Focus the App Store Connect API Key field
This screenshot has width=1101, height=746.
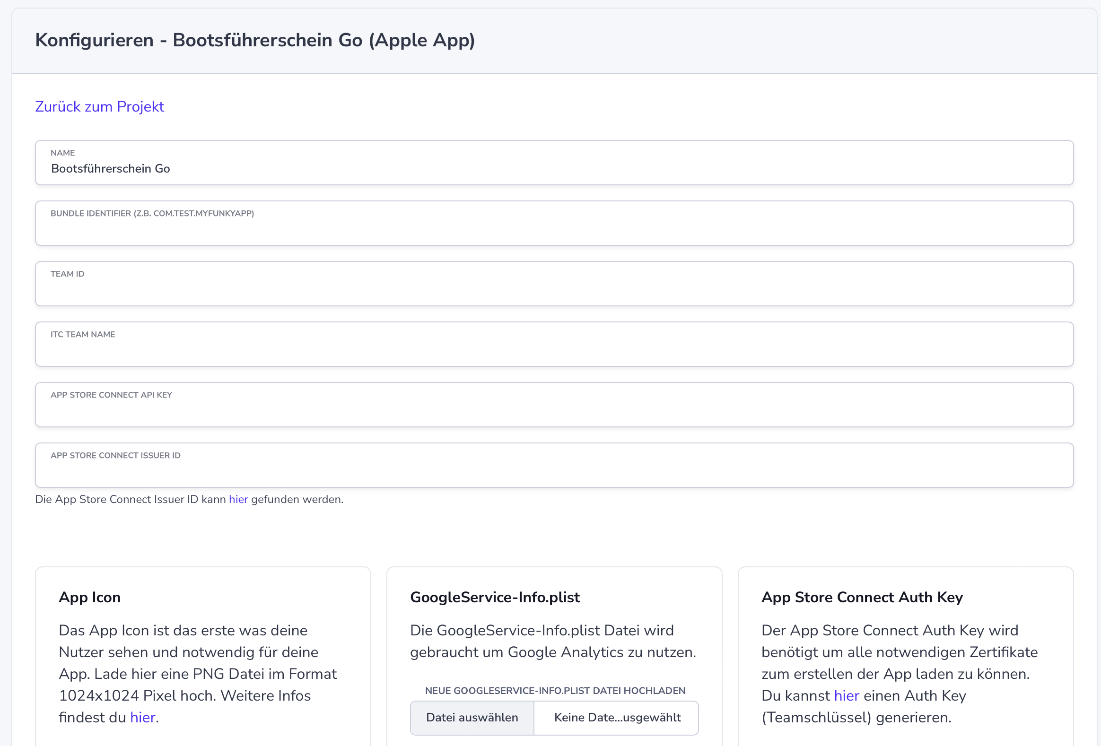(x=554, y=405)
